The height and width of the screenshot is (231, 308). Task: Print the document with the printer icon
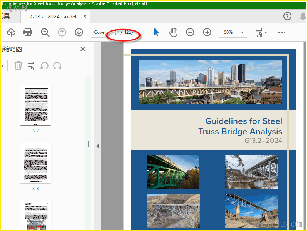point(28,32)
